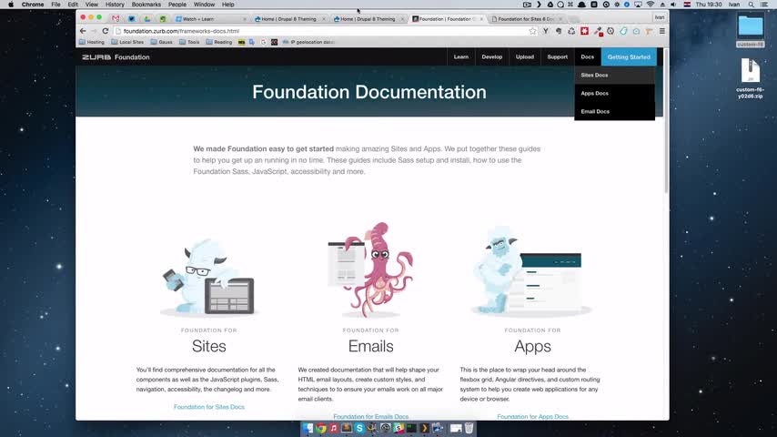
Task: Open the Tools bookmarks folder
Action: point(189,42)
